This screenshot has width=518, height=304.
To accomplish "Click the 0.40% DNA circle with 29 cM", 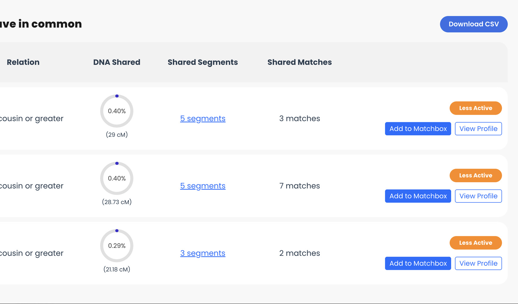I will 117,111.
